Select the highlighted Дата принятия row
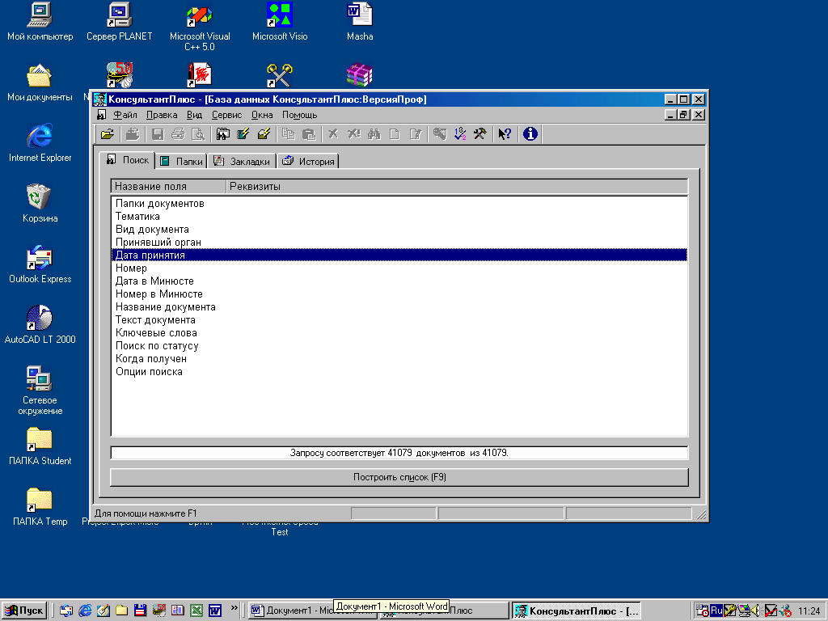The height and width of the screenshot is (621, 828). [399, 256]
